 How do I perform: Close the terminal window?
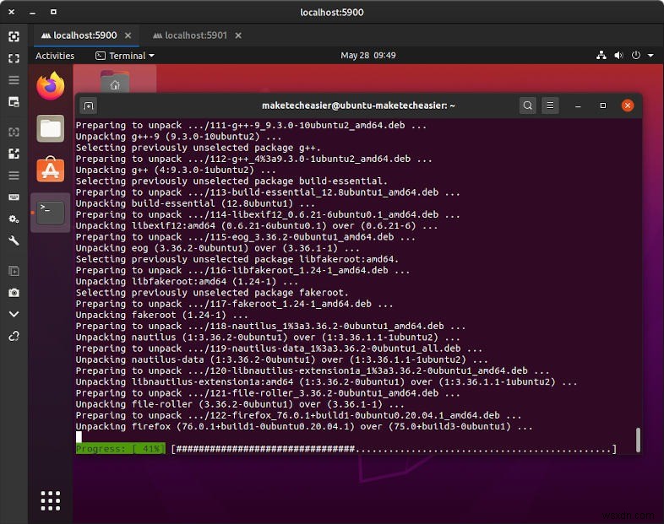(628, 105)
